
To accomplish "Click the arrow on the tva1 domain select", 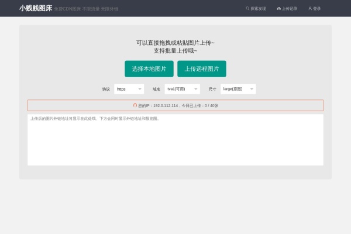I will (195, 89).
